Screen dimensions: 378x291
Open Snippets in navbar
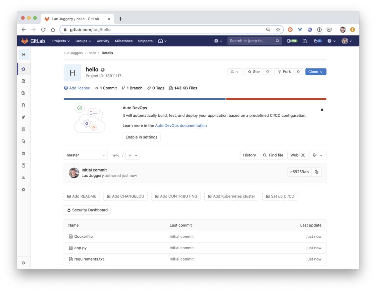click(145, 41)
